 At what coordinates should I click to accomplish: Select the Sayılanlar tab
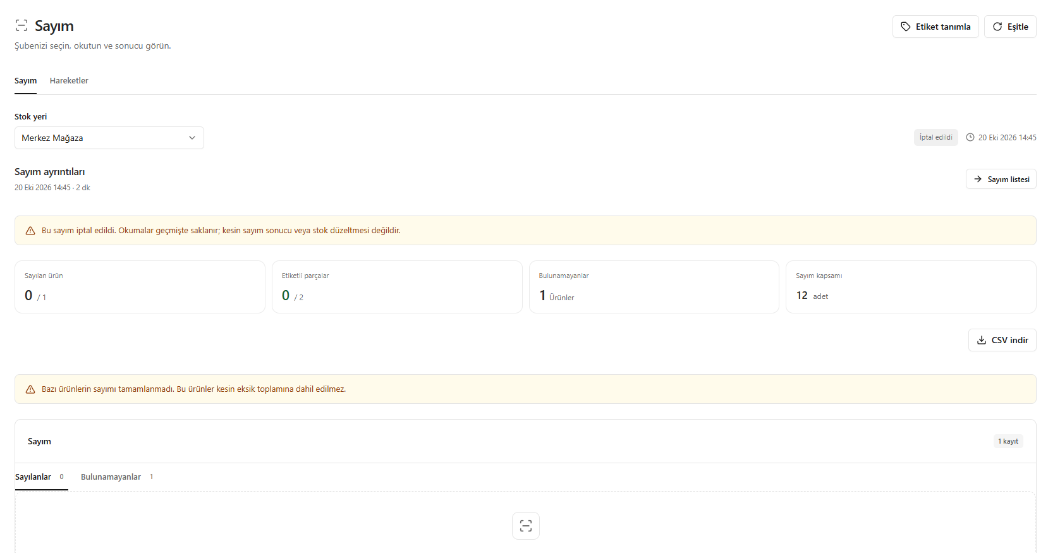pyautogui.click(x=41, y=477)
